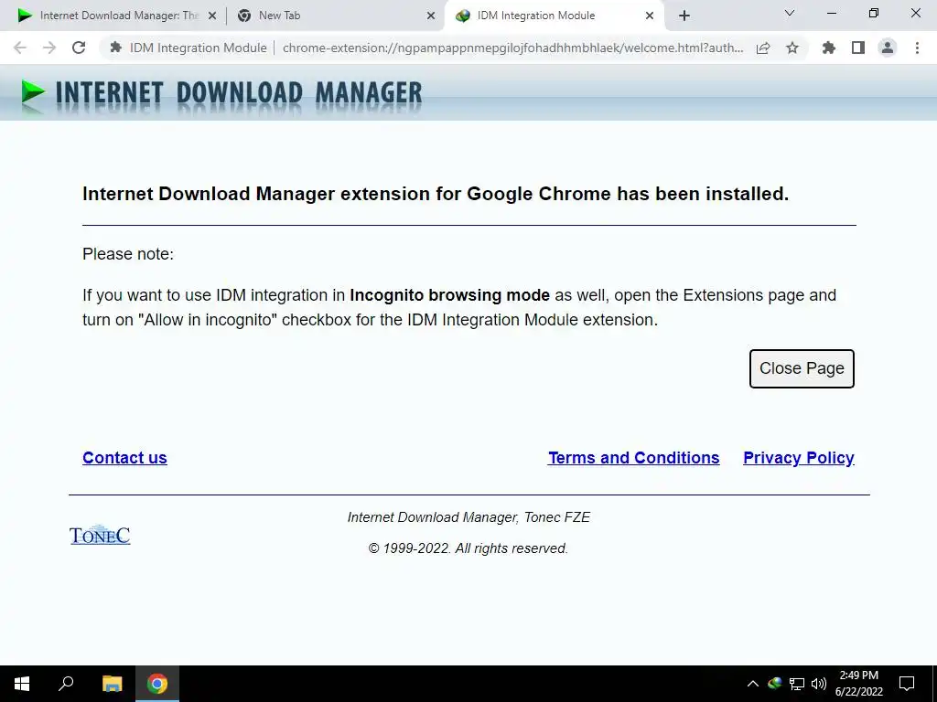The height and width of the screenshot is (702, 937).
Task: Open the tab search dropdown chevron
Action: pyautogui.click(x=790, y=13)
